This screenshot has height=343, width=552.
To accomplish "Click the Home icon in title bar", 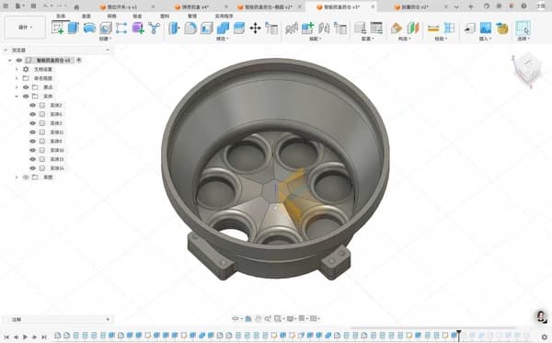I will coord(76,6).
